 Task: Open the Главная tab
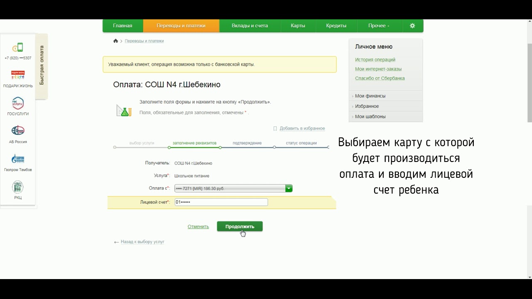(x=123, y=26)
